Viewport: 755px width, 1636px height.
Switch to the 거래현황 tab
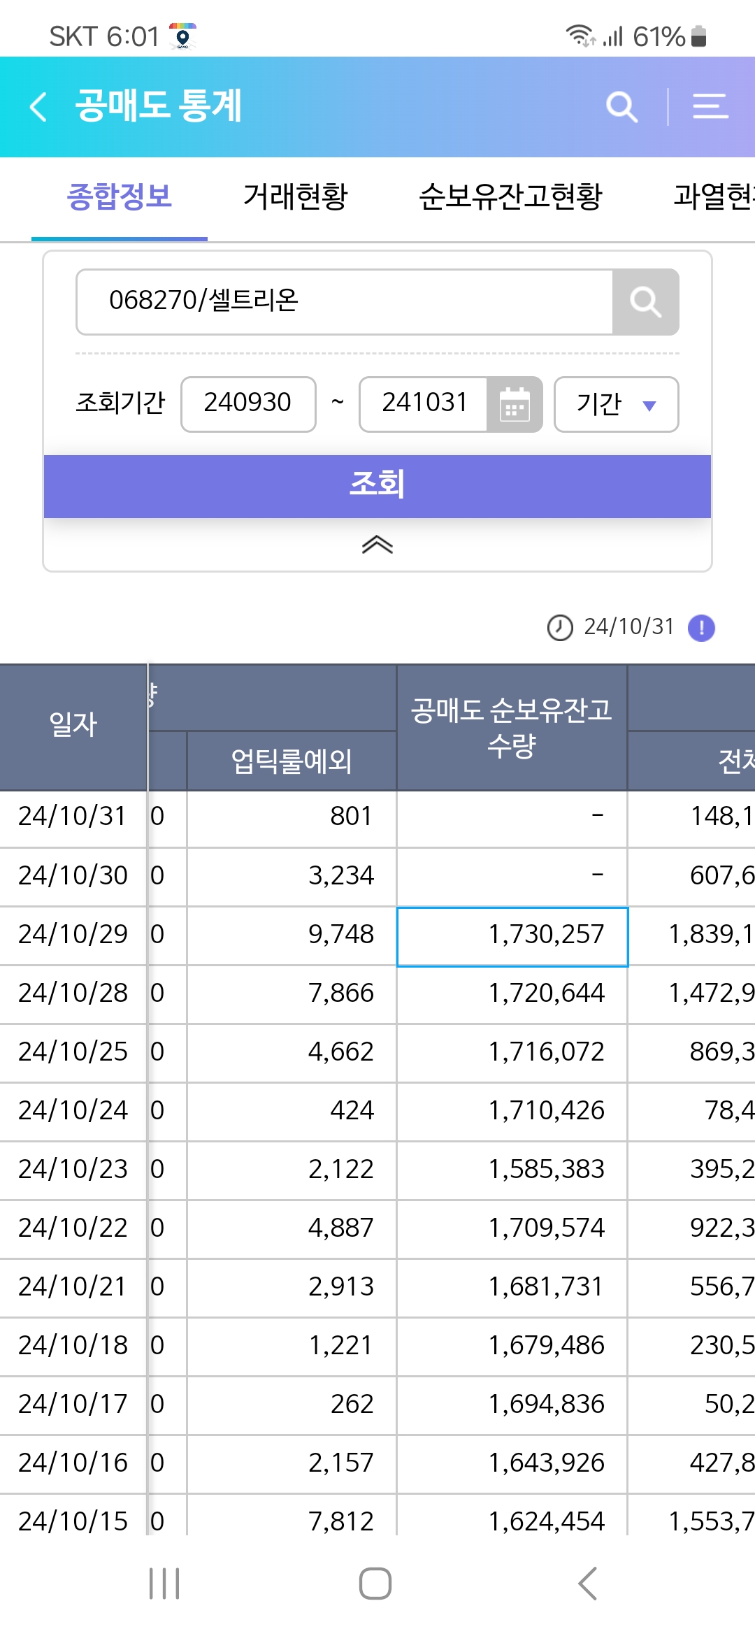click(x=295, y=196)
